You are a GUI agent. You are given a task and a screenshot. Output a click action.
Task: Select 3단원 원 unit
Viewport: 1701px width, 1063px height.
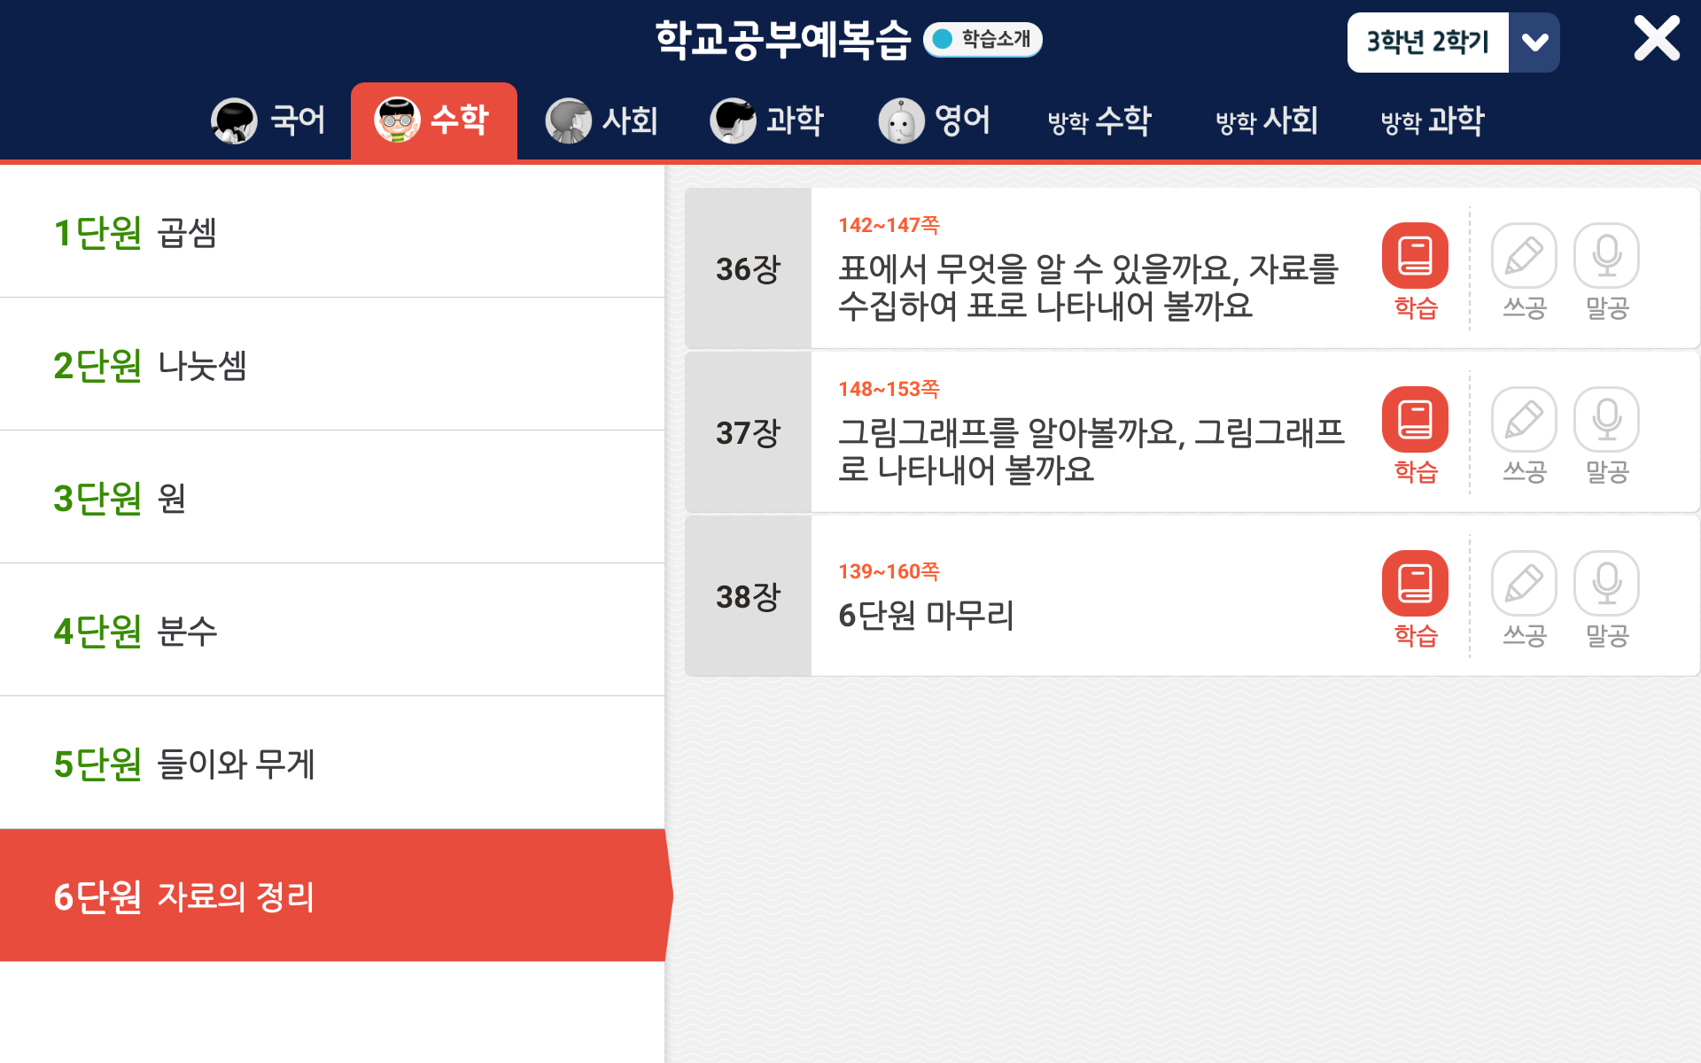coord(332,498)
